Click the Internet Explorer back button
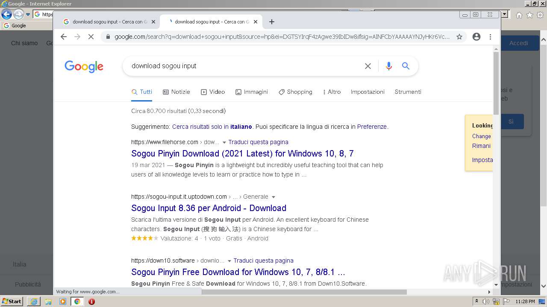The width and height of the screenshot is (547, 307). coord(6,14)
